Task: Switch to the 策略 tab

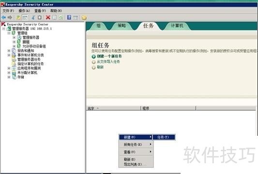Action: click(x=122, y=26)
